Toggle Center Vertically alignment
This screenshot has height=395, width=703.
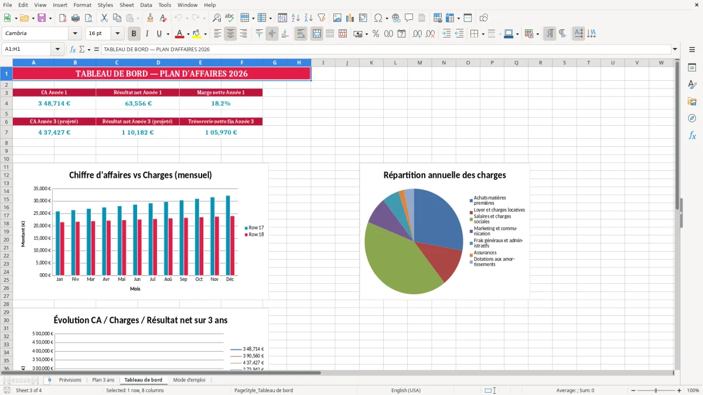[x=272, y=34]
